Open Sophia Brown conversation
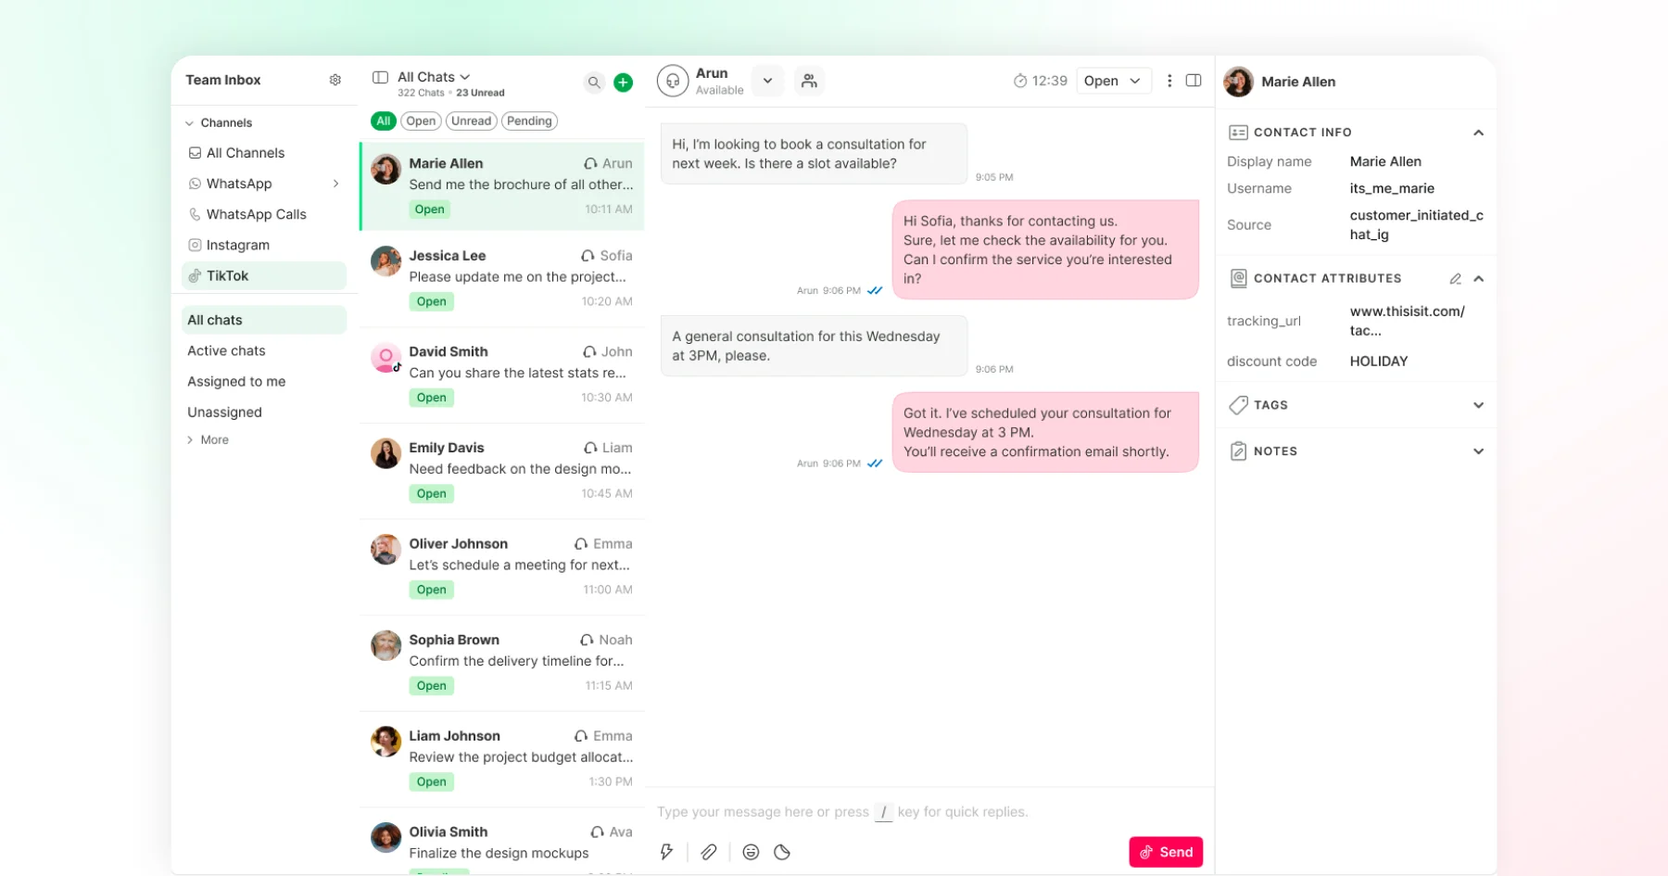 [x=502, y=663]
